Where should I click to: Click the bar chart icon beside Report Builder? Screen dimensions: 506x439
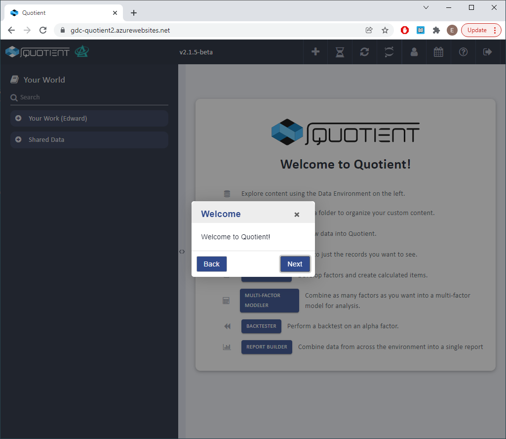pyautogui.click(x=227, y=347)
